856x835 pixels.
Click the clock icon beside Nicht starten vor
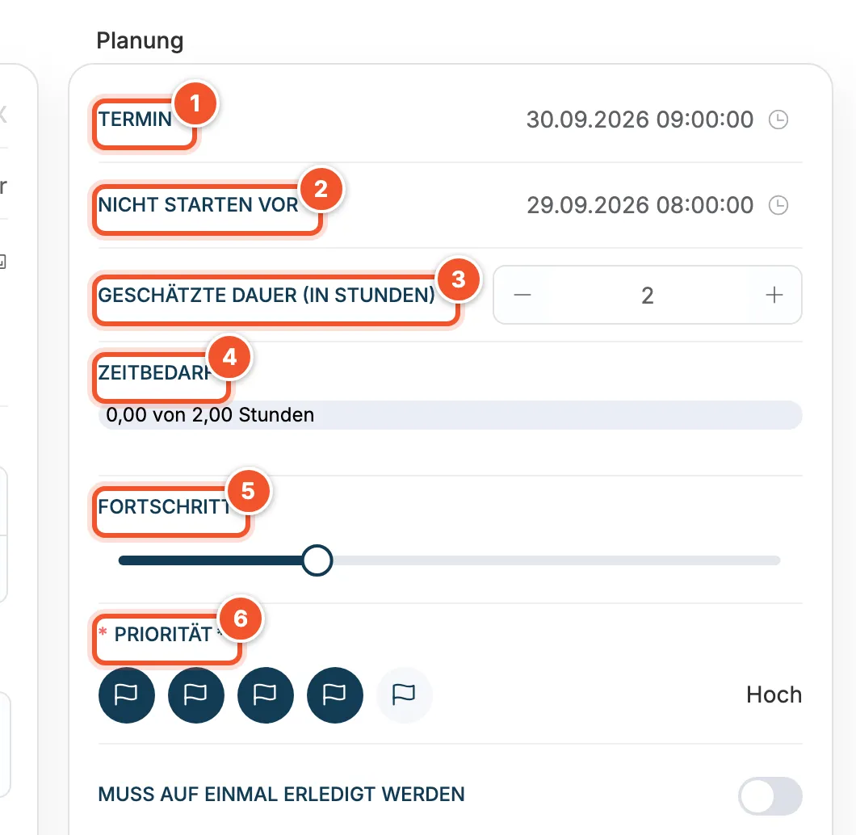[x=778, y=205]
